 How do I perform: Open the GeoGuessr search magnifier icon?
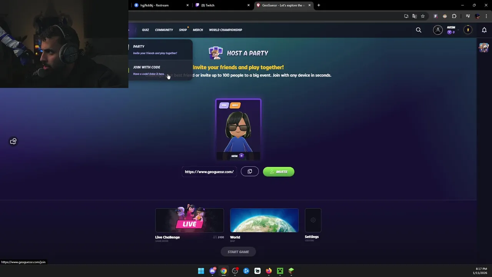[x=419, y=30]
